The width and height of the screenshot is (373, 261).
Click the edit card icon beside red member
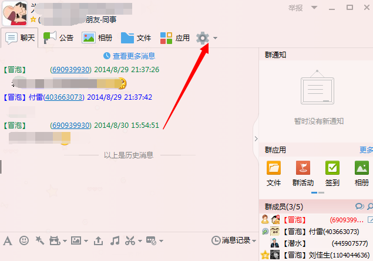(370, 220)
